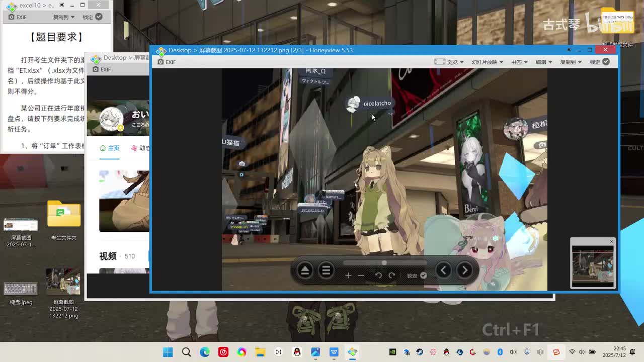Rotate the image clockwise

click(391, 276)
